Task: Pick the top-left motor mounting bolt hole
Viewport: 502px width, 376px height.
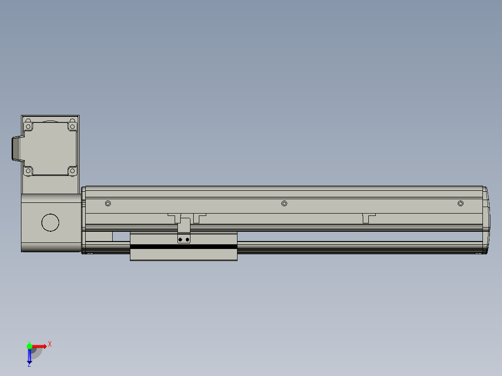Action: 28,127
